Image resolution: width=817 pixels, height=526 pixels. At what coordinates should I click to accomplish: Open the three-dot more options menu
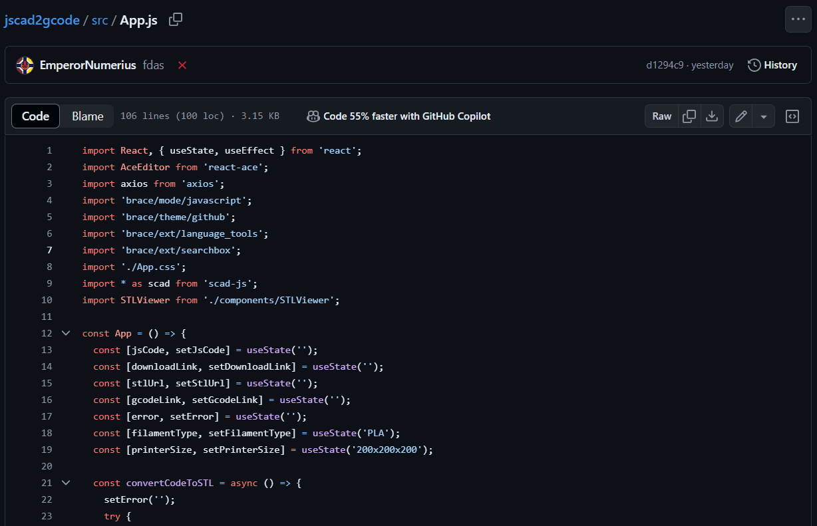pyautogui.click(x=798, y=19)
